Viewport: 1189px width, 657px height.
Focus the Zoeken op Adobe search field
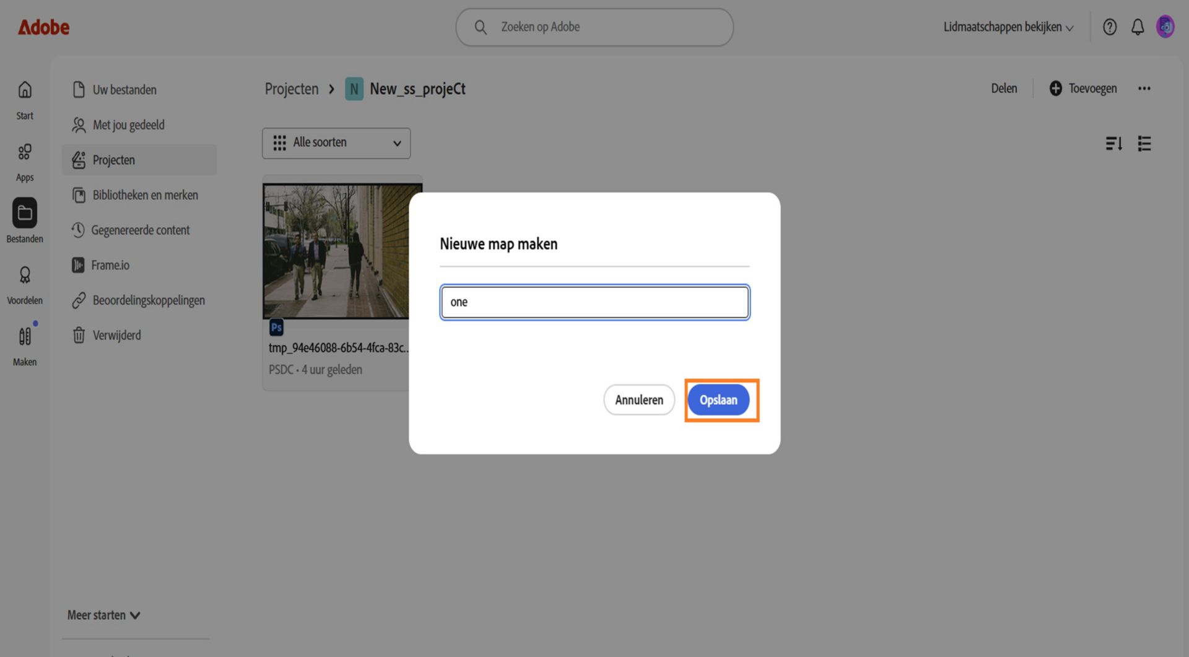click(594, 27)
